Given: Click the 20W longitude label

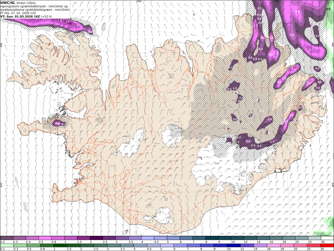Looking at the screenshot, I should click(139, 1).
